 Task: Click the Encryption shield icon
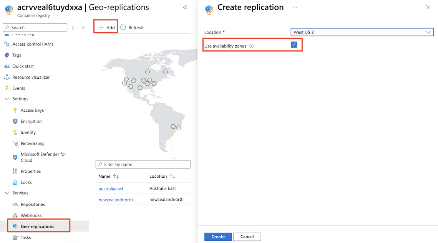[15, 121]
